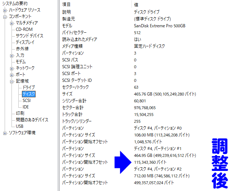Collapse the コンポーネント node
Screen dimensions: 231x191
click(x=5, y=17)
